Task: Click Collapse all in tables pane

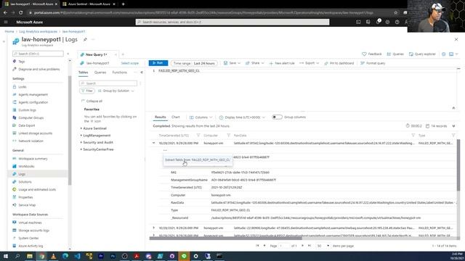Action: [92, 101]
